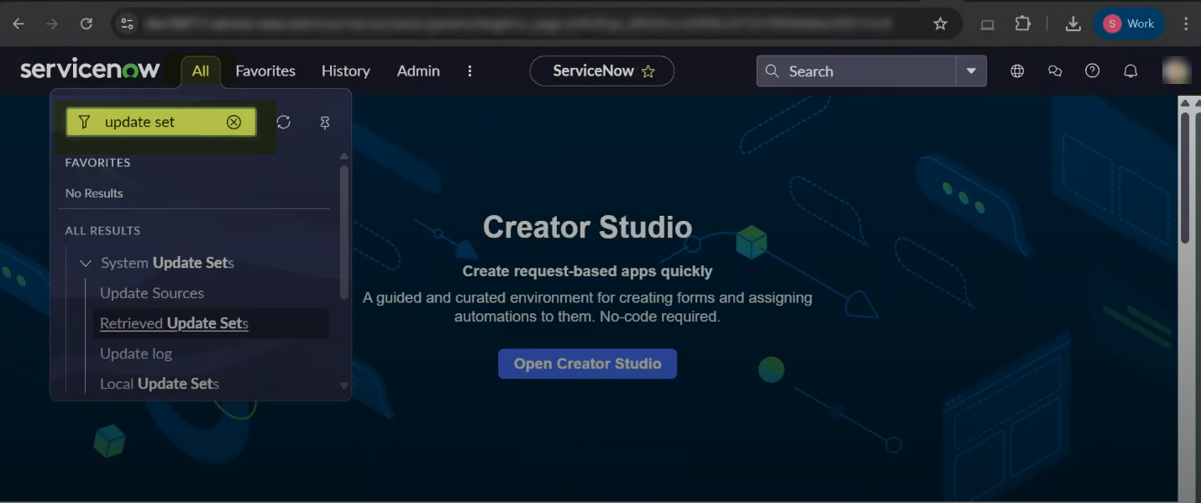
Task: Open the Admin menu
Action: [x=418, y=71]
